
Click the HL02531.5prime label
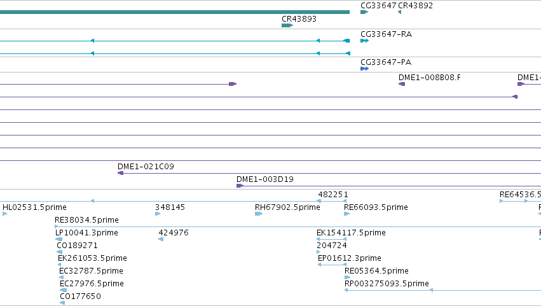(x=34, y=207)
